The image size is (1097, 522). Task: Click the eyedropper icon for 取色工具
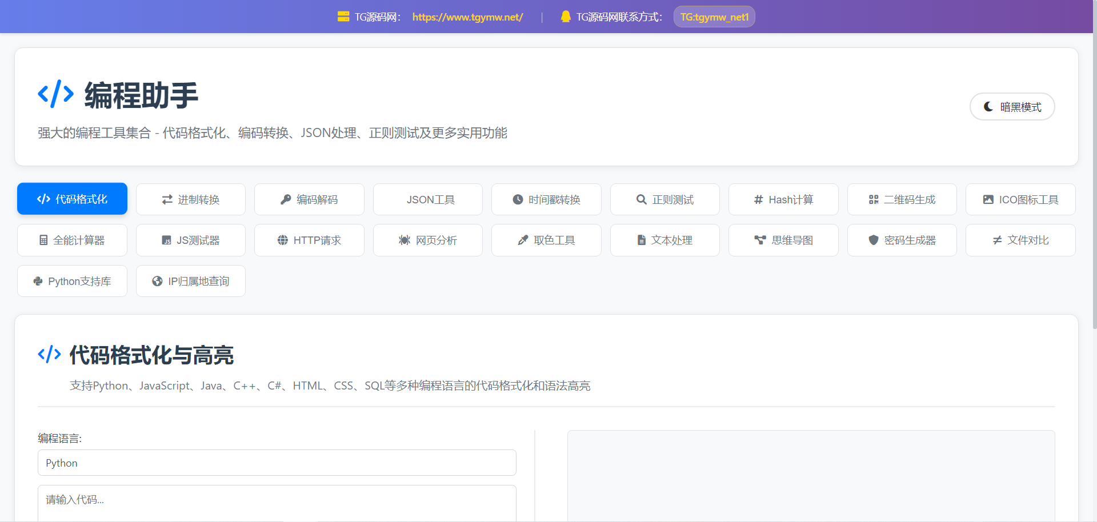pyautogui.click(x=523, y=240)
